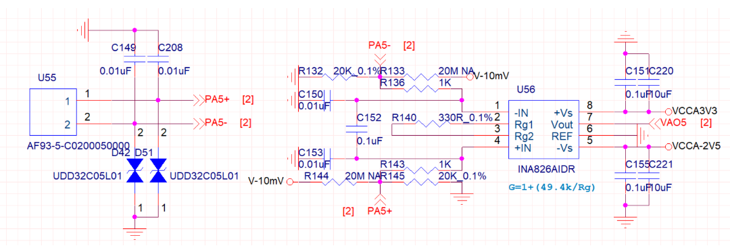
Task: Click the C153 capacitor symbol
Action: point(327,158)
